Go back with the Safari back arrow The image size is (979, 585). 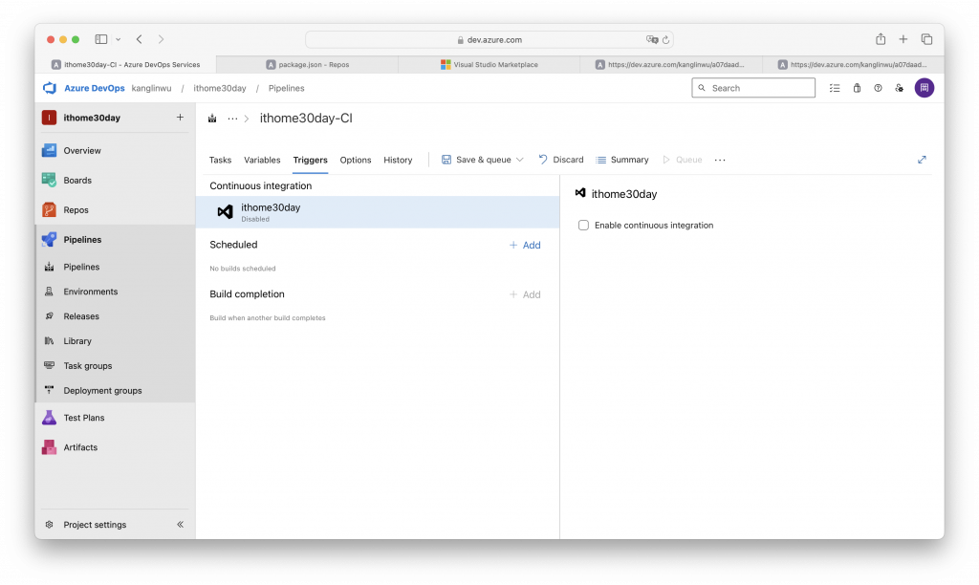pyautogui.click(x=140, y=39)
